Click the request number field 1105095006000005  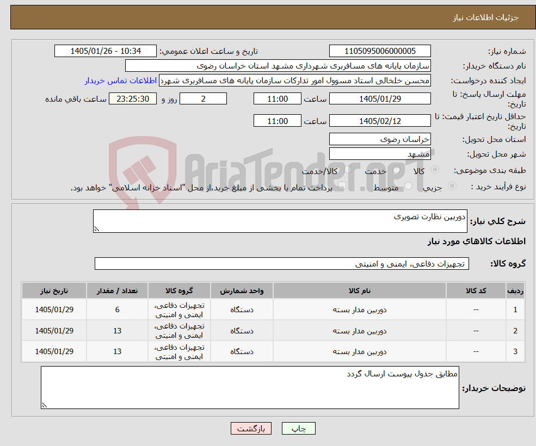pyautogui.click(x=380, y=51)
